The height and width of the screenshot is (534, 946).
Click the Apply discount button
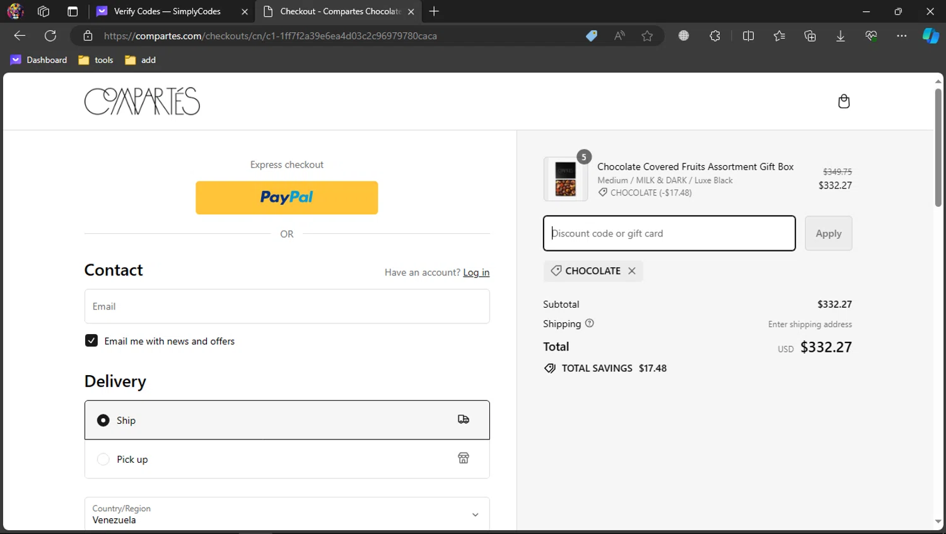pyautogui.click(x=829, y=233)
